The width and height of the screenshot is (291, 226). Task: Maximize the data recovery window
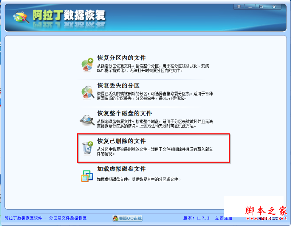tap(261, 7)
